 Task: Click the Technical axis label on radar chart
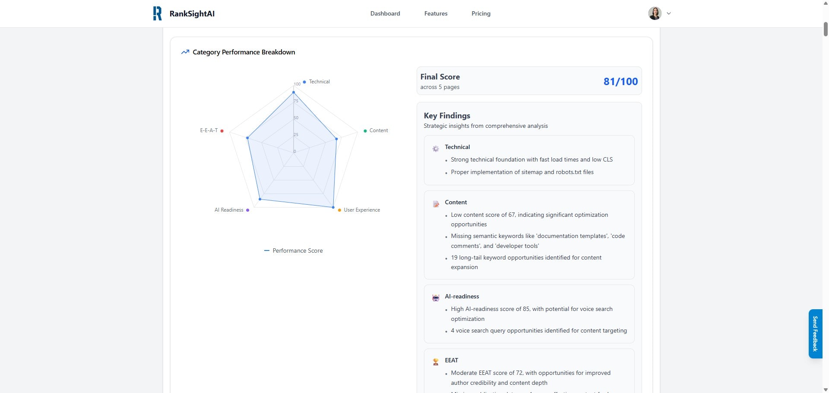(x=319, y=82)
